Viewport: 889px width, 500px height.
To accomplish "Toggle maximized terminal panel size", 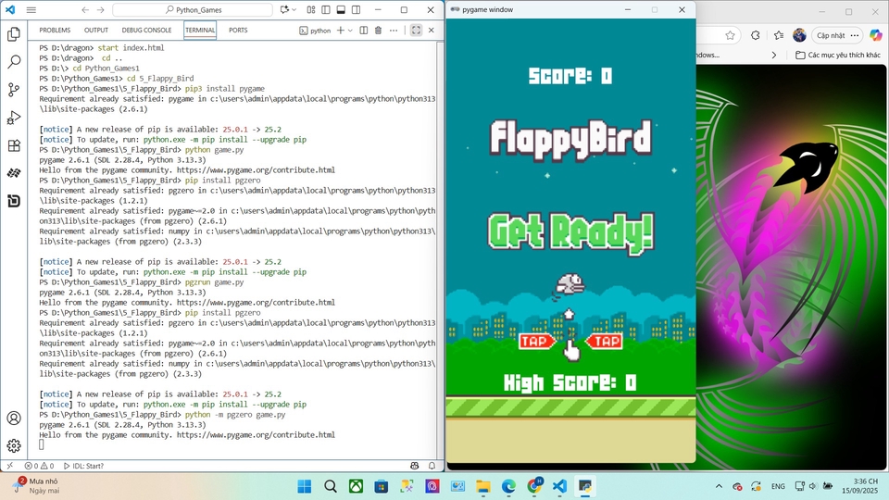I will [416, 31].
